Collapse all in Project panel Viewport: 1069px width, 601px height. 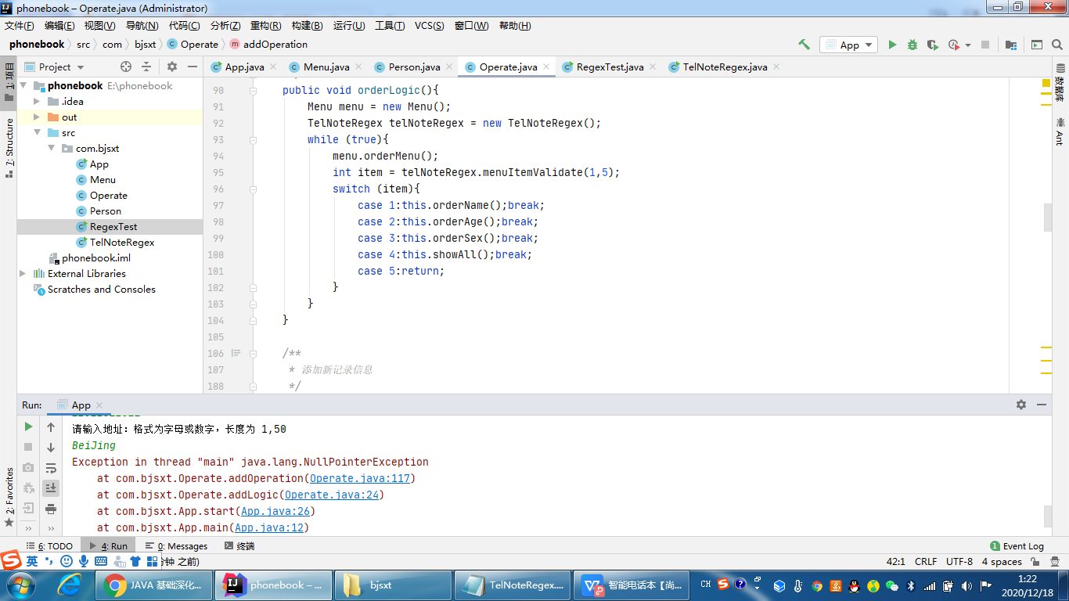pos(146,67)
